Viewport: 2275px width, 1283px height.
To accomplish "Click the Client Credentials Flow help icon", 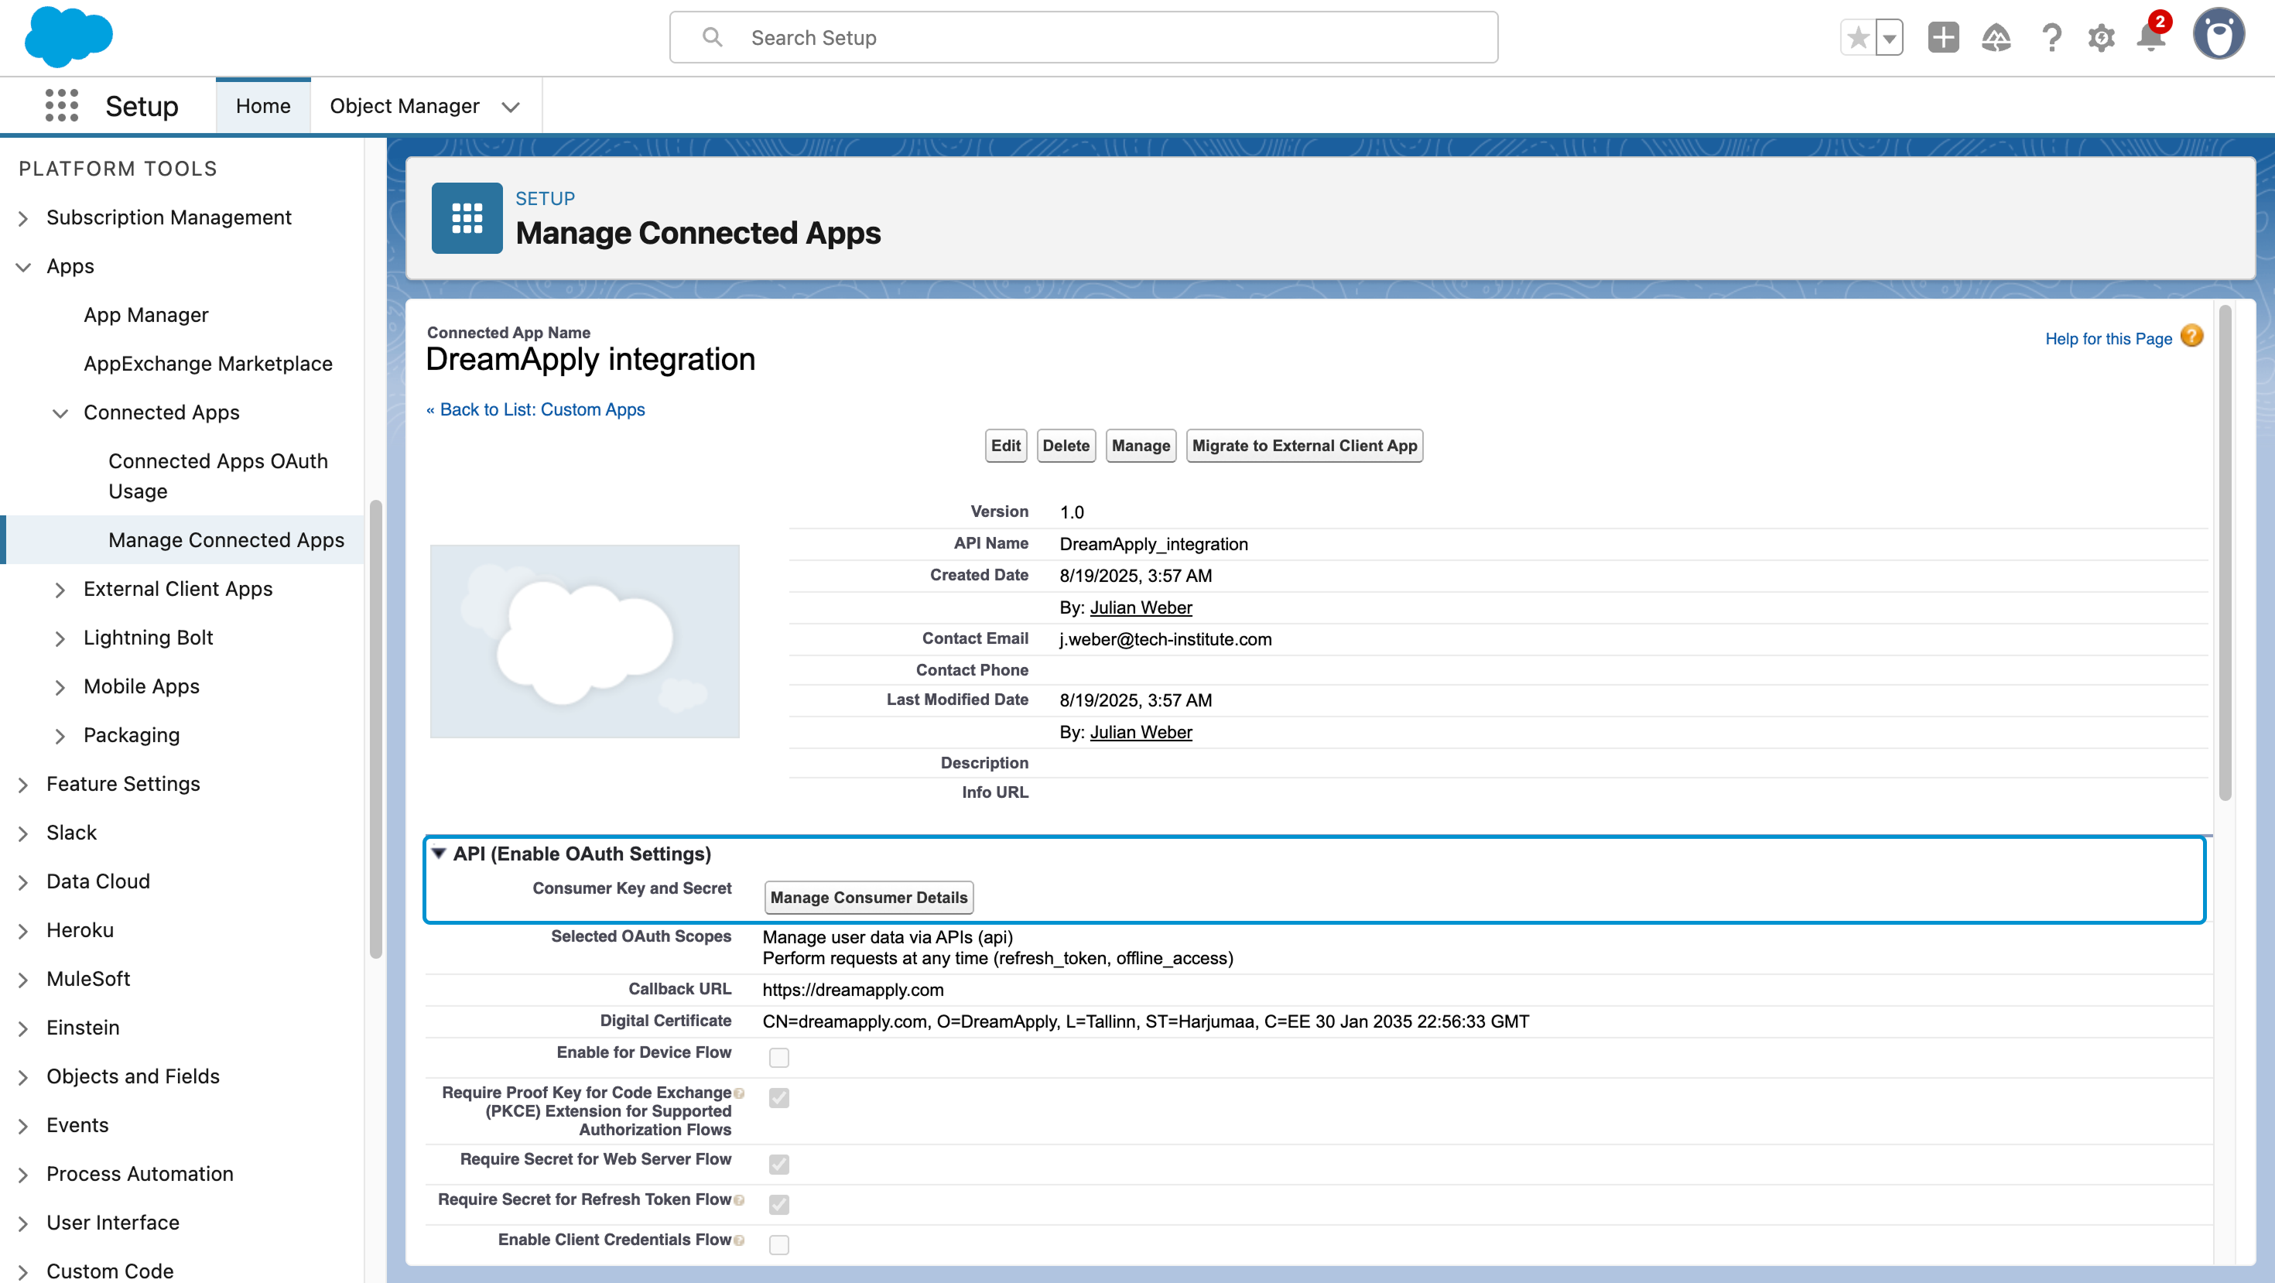I will tap(739, 1240).
